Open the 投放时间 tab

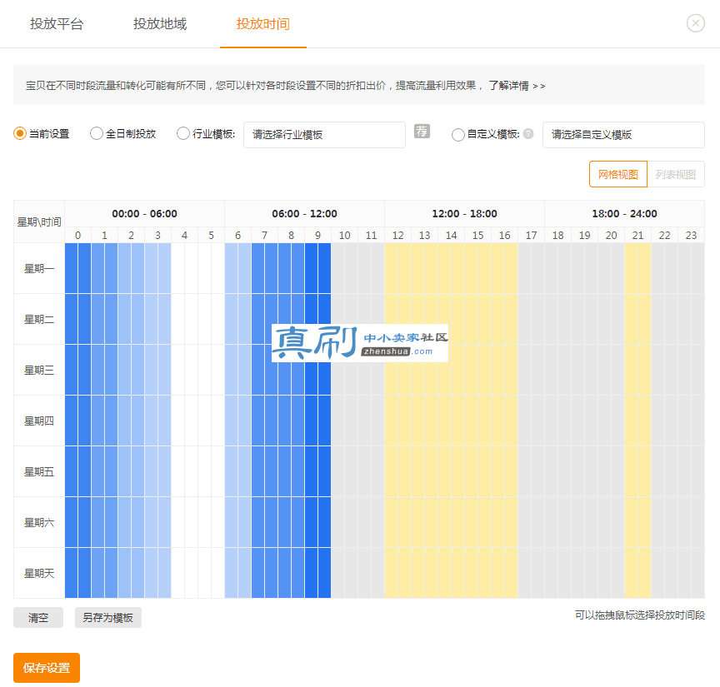[x=263, y=24]
